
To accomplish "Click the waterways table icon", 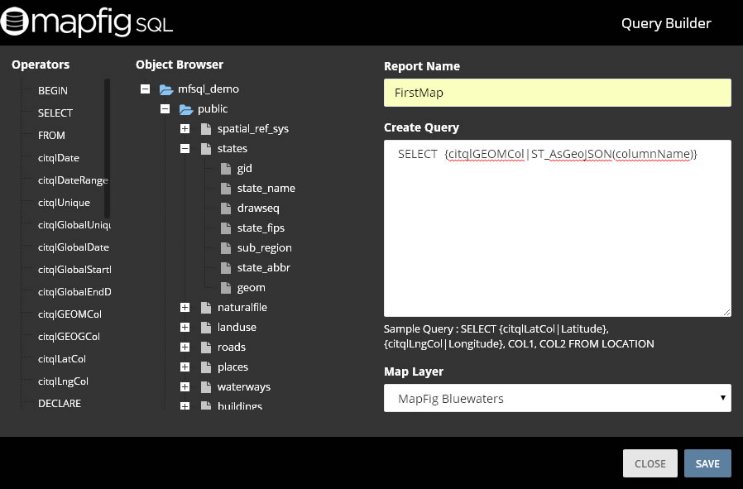I will coord(206,386).
